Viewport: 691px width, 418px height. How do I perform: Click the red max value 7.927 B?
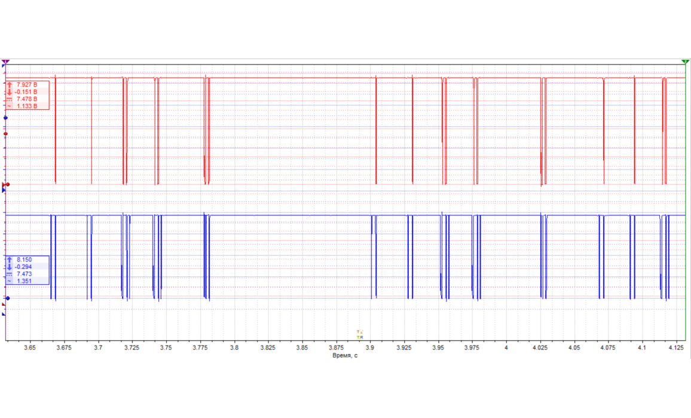tap(27, 85)
